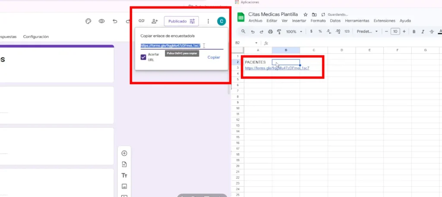The width and height of the screenshot is (442, 197).
Task: Open the 100% zoom dropdown
Action: point(294,31)
